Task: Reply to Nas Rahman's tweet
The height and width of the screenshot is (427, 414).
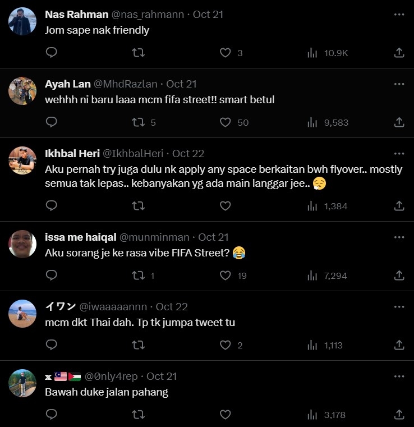Action: tap(52, 53)
